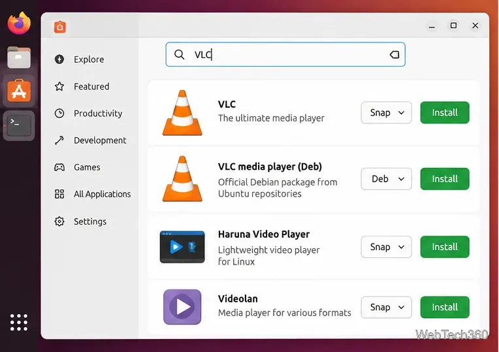Screen dimensions: 499x352
Task: Open the VLC result title
Action: pyautogui.click(x=227, y=104)
